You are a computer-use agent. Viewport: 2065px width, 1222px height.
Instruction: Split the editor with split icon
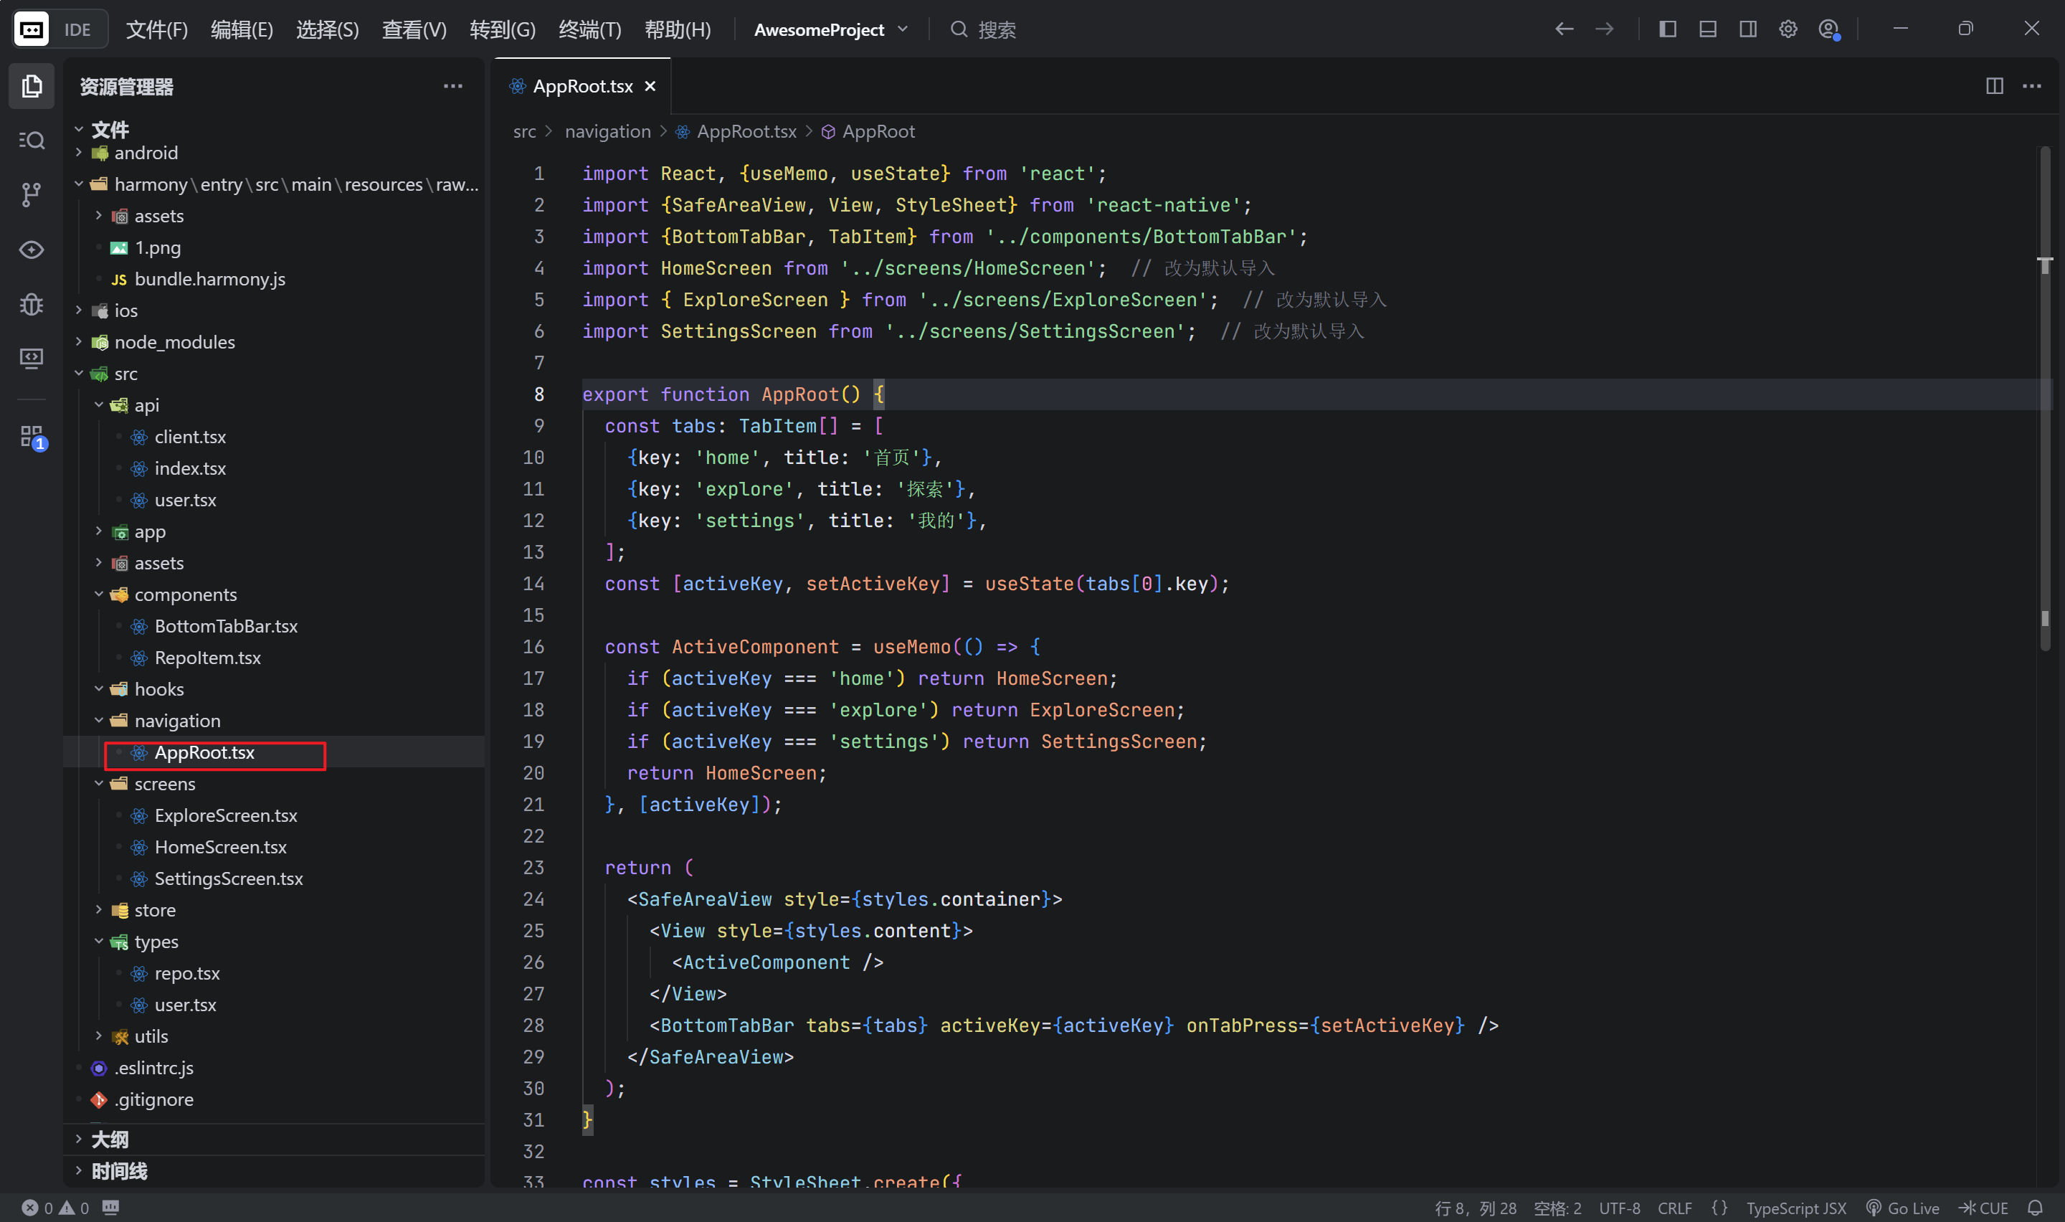coord(1994,85)
